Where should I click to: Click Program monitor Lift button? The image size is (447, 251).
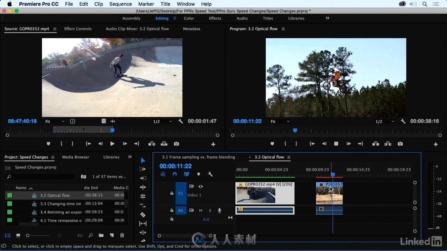(x=375, y=144)
